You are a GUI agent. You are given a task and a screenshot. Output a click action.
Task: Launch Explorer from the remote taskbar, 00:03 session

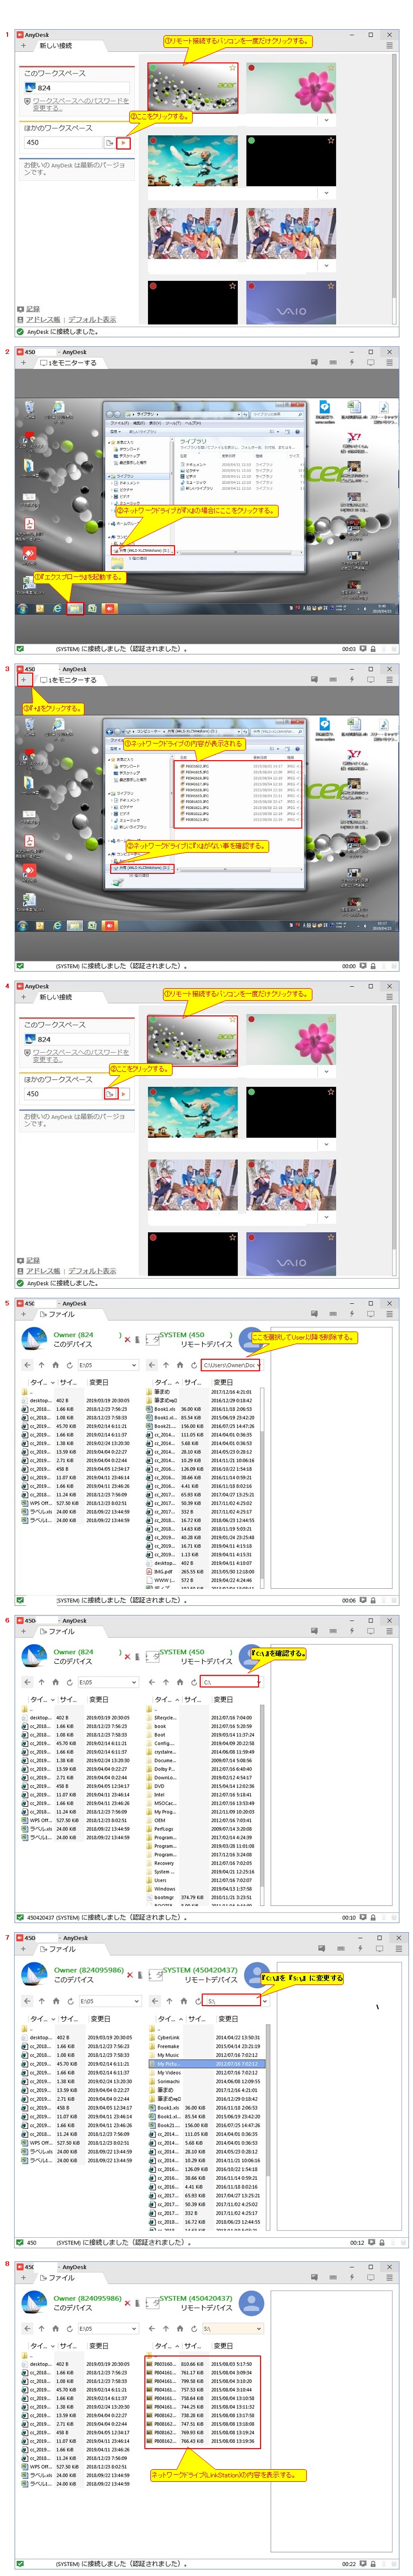tap(75, 608)
